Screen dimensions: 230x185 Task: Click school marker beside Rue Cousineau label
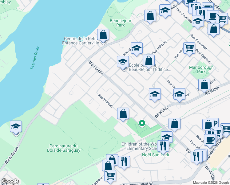click(198, 22)
